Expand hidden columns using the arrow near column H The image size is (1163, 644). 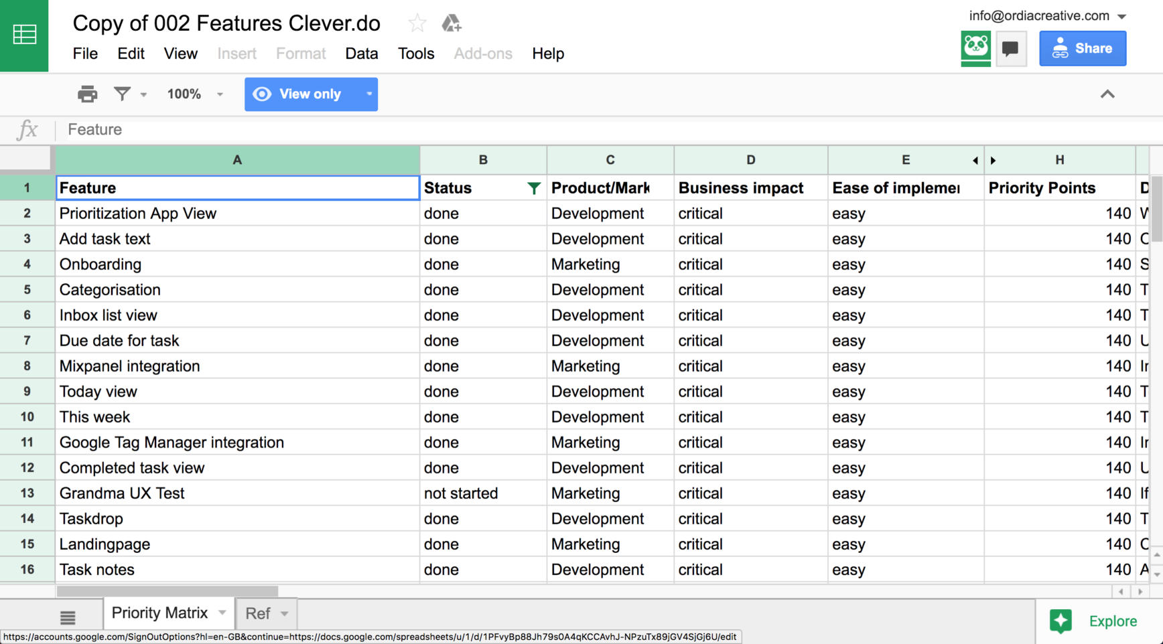coord(994,160)
